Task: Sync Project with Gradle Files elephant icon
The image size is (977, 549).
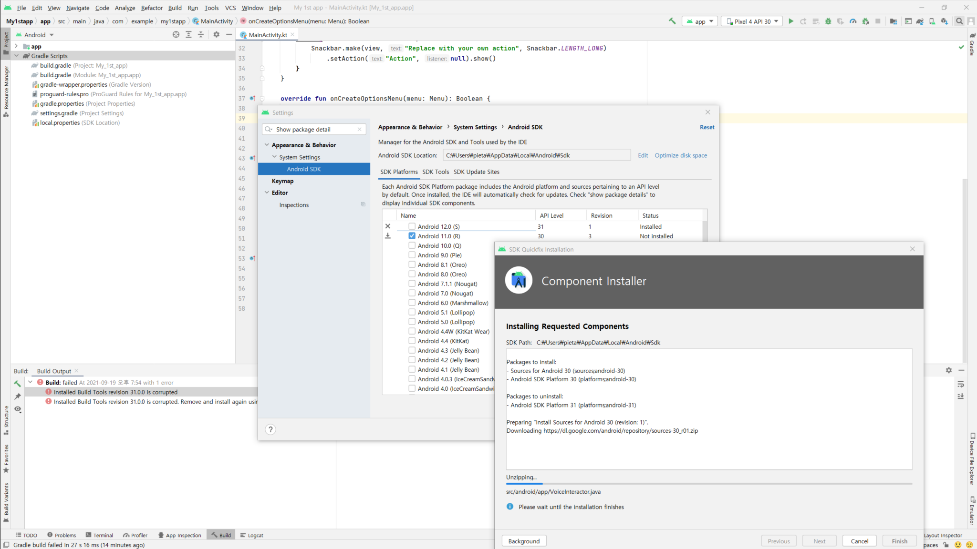Action: [x=920, y=21]
